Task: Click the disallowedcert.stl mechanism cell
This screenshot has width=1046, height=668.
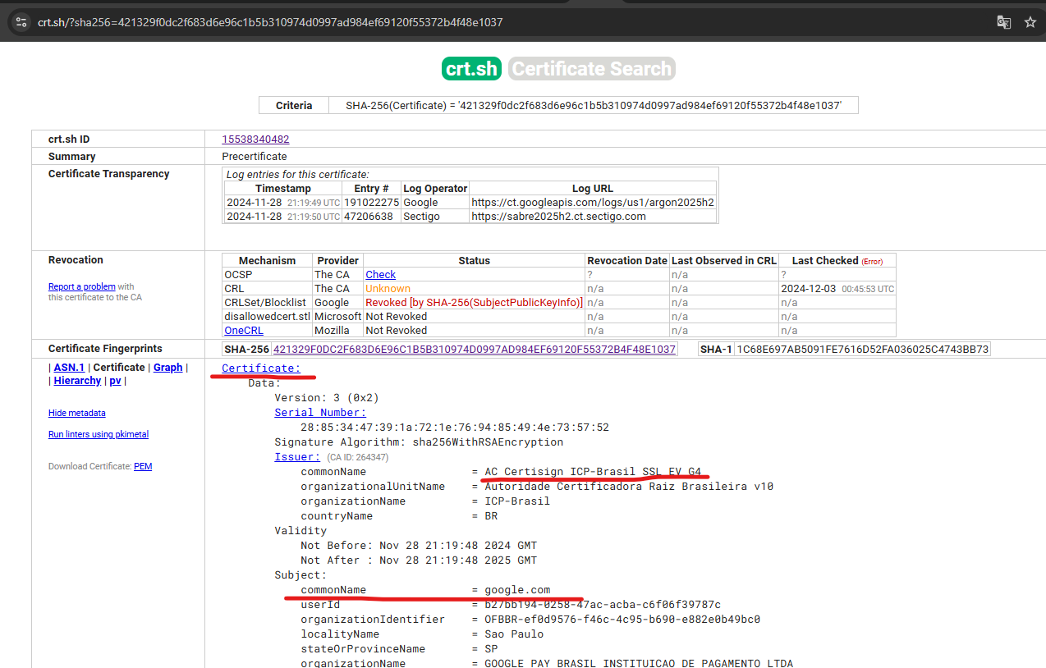Action: tap(268, 316)
